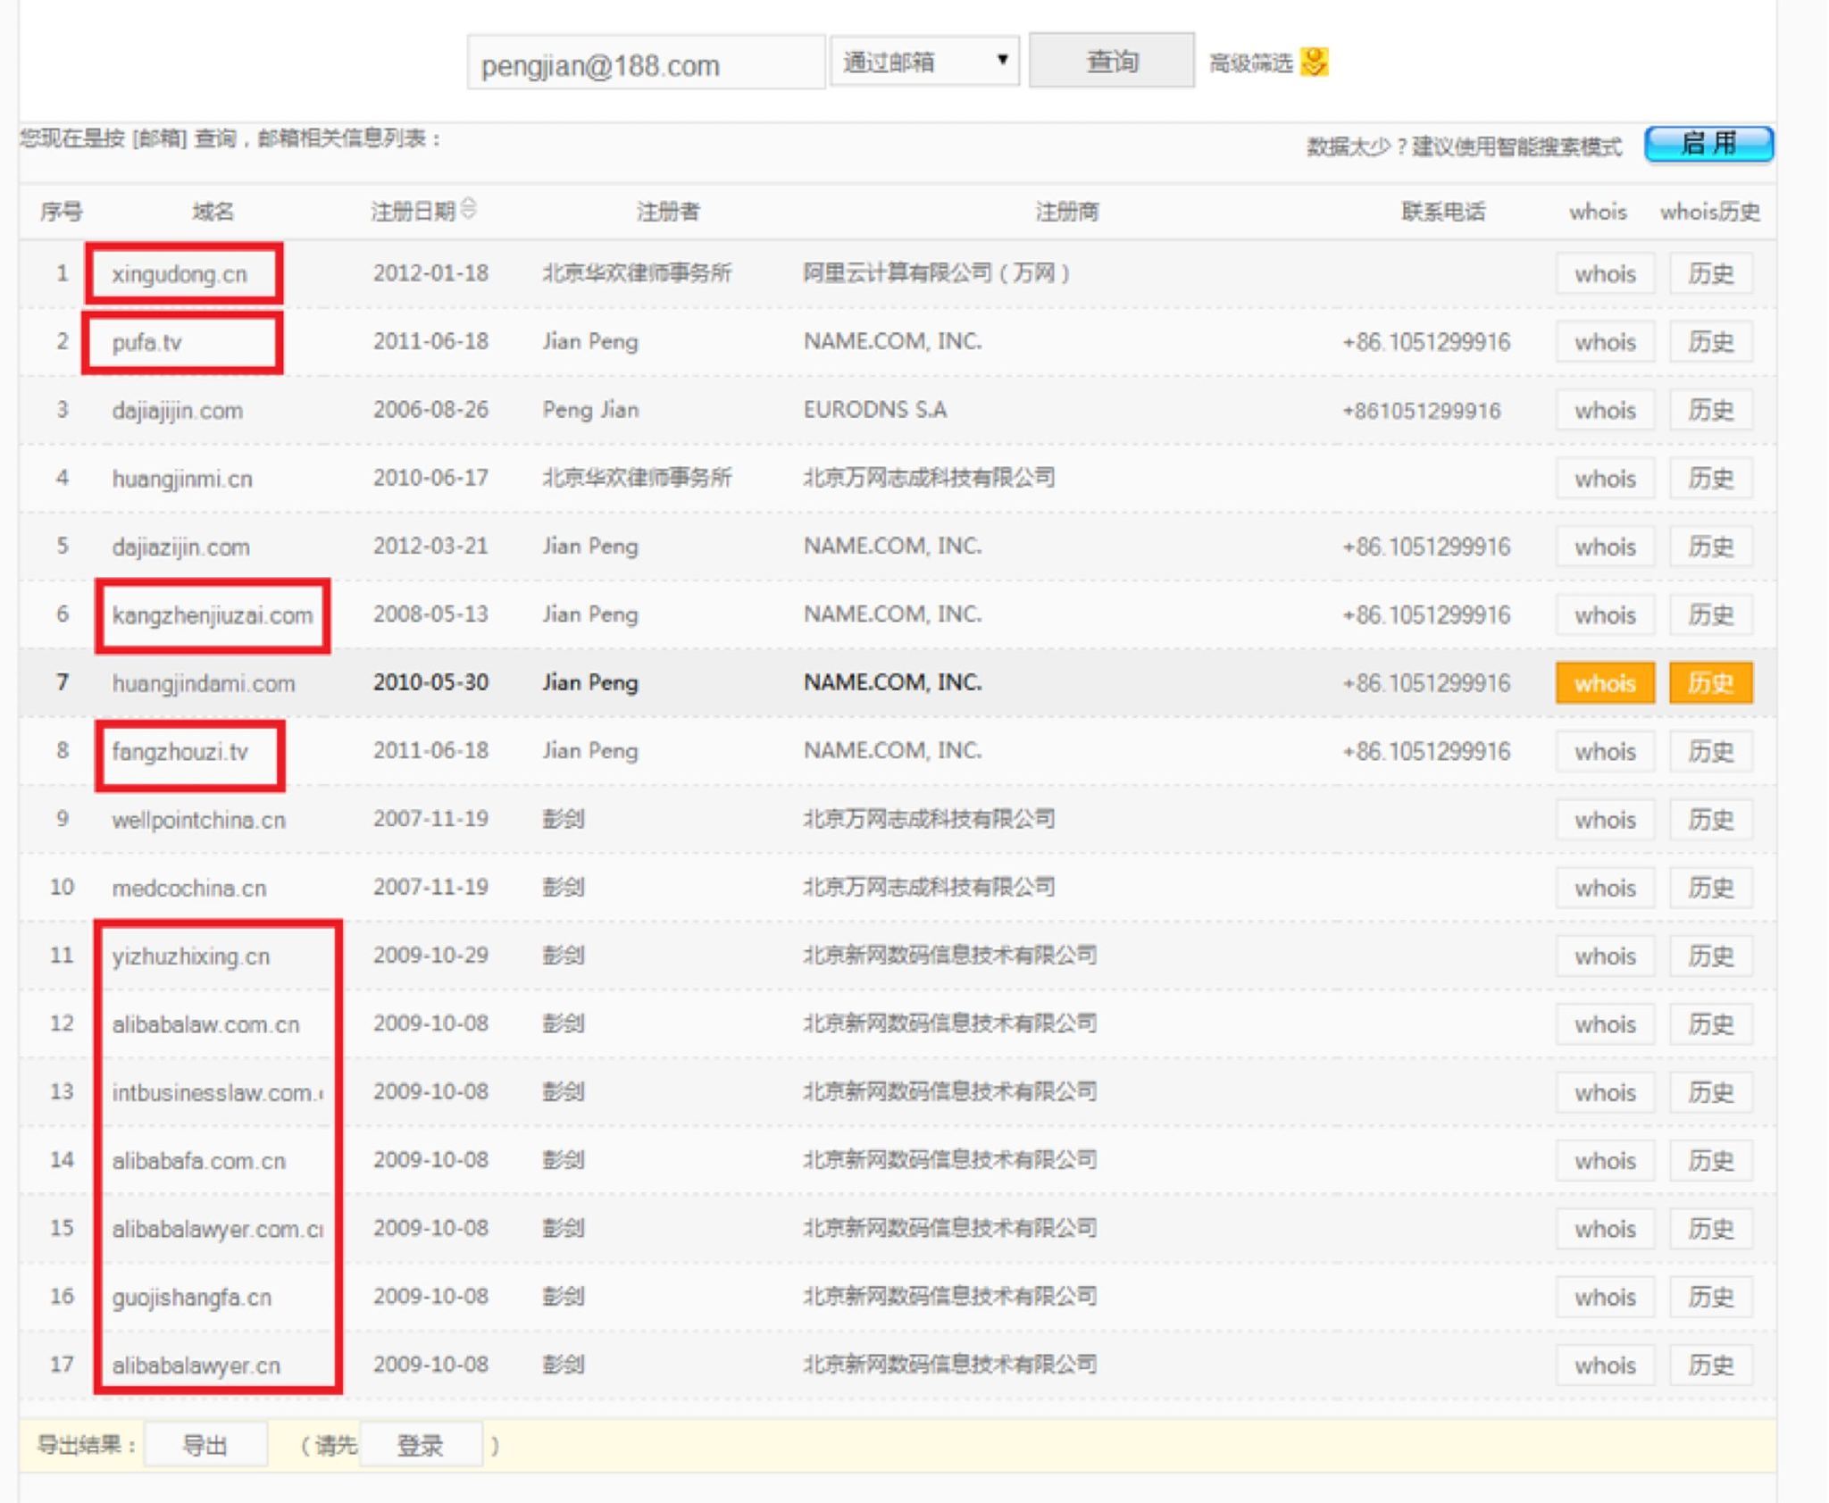The width and height of the screenshot is (1829, 1503).
Task: Click whois button for fangzhouzi.tv row
Action: coord(1605,752)
